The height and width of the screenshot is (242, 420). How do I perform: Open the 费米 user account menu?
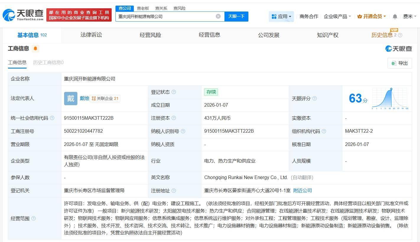coord(409,17)
